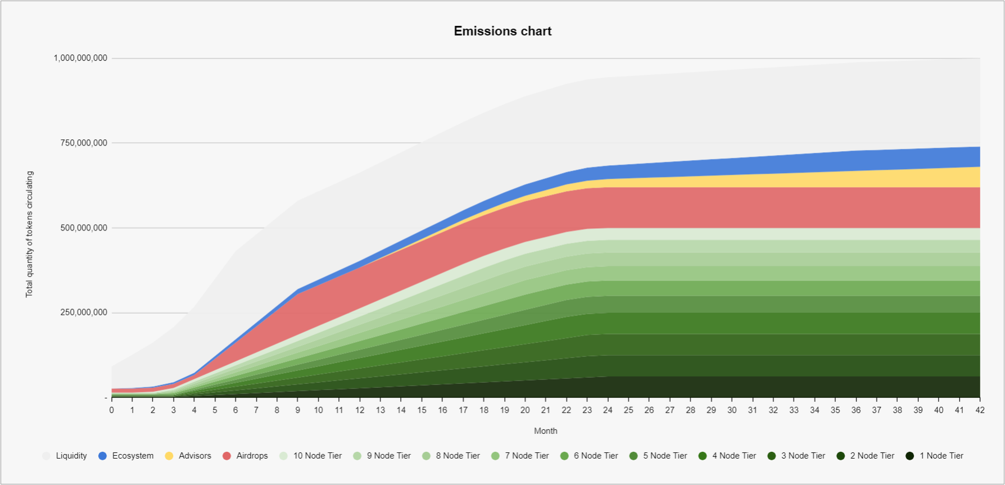Toggle the 8 Node Tier legend label
1005x485 pixels.
(x=458, y=456)
